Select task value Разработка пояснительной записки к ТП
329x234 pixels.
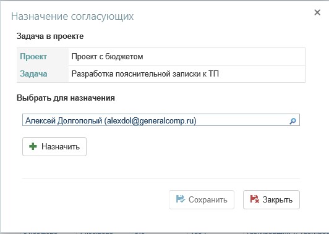click(145, 73)
